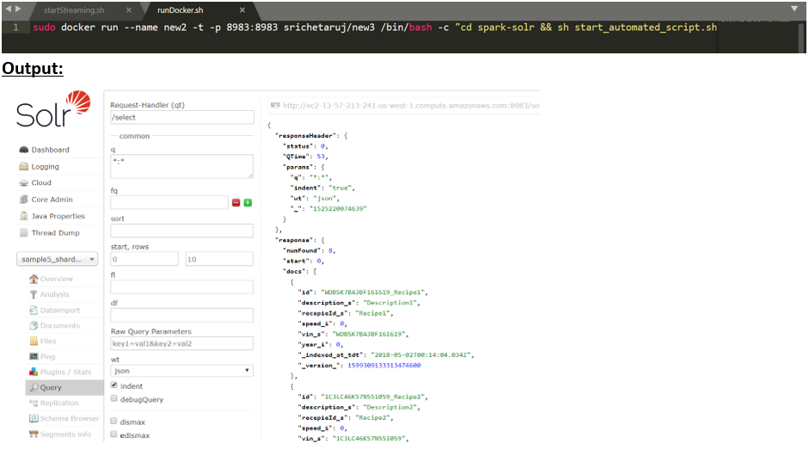Click red minus icon beside fq field
Screen dimensions: 809x456
point(236,203)
